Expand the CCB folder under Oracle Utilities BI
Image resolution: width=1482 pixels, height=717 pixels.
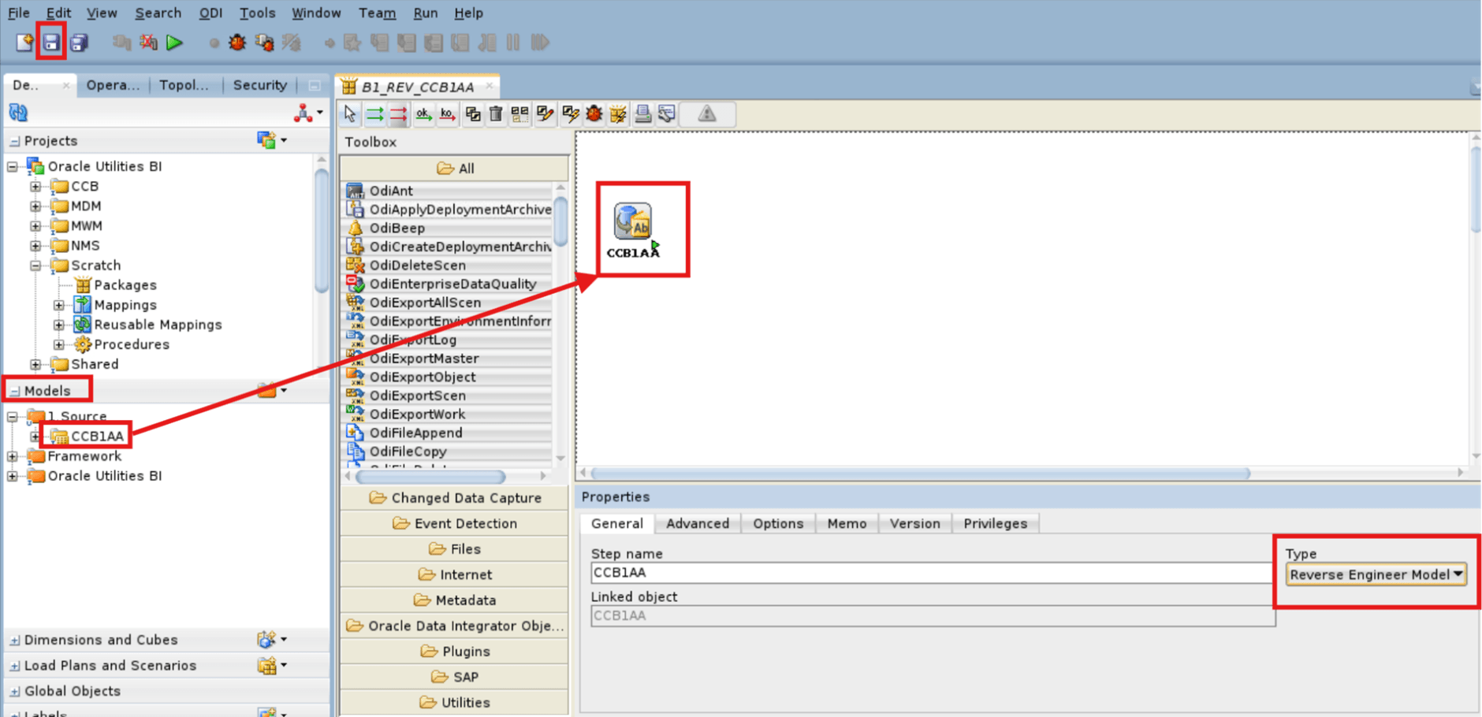pyautogui.click(x=35, y=186)
